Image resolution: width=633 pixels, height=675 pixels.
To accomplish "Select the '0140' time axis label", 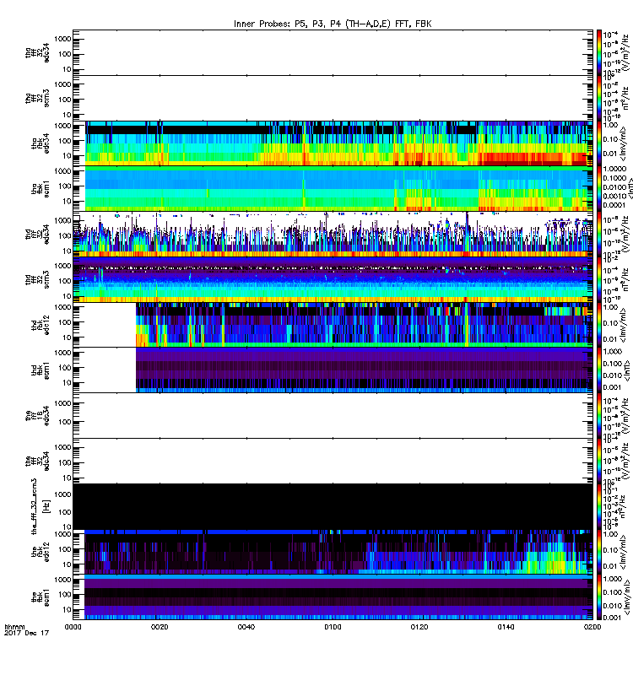I will pyautogui.click(x=506, y=627).
